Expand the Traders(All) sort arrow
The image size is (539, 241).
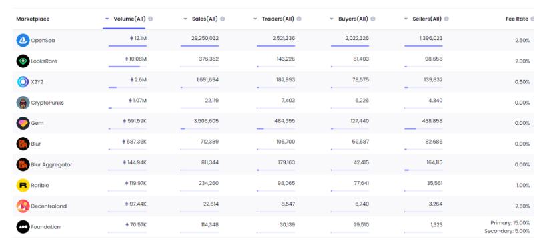255,19
